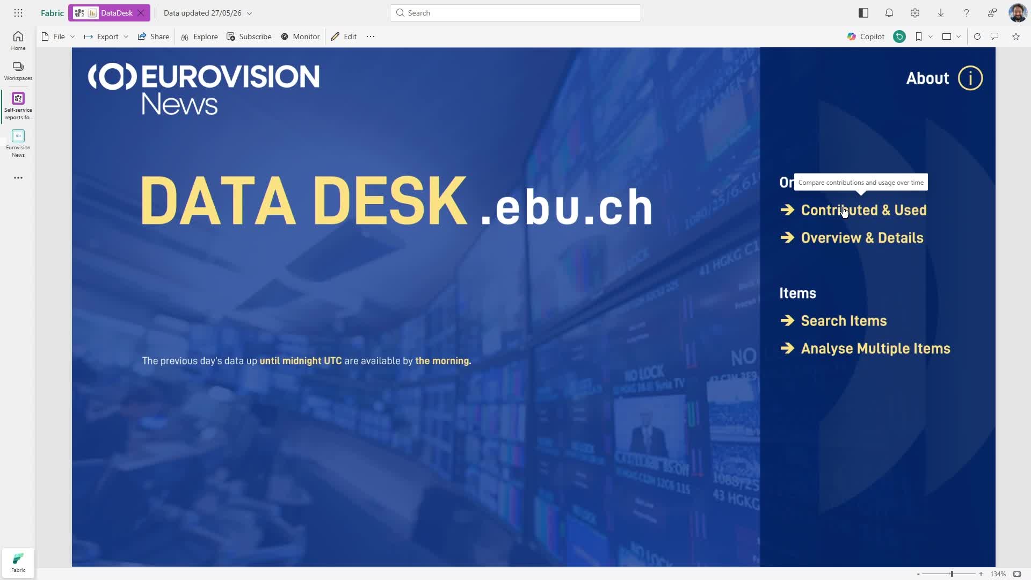Open the help question mark
1031x580 pixels.
click(x=967, y=13)
